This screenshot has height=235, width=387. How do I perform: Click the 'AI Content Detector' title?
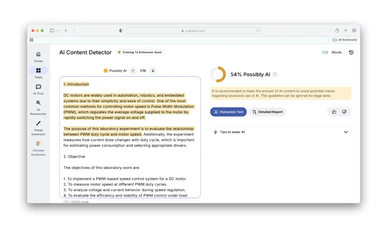coord(85,52)
